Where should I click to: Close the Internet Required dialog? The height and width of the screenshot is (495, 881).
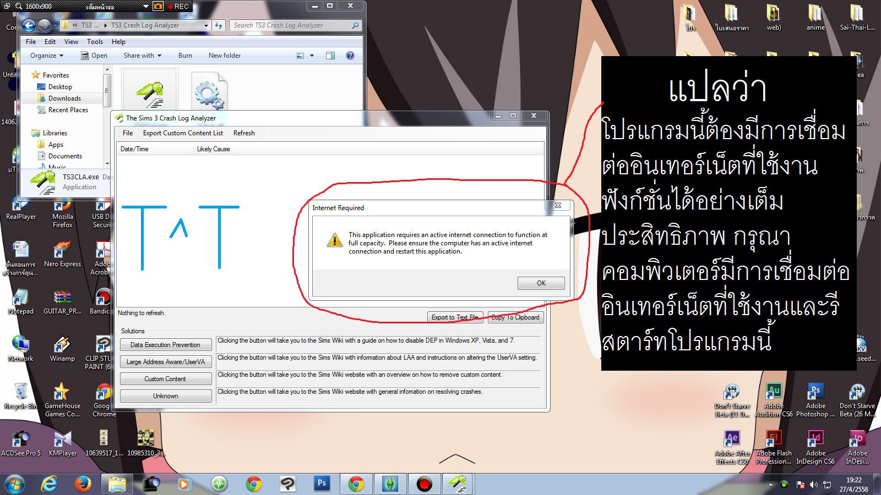[x=558, y=205]
